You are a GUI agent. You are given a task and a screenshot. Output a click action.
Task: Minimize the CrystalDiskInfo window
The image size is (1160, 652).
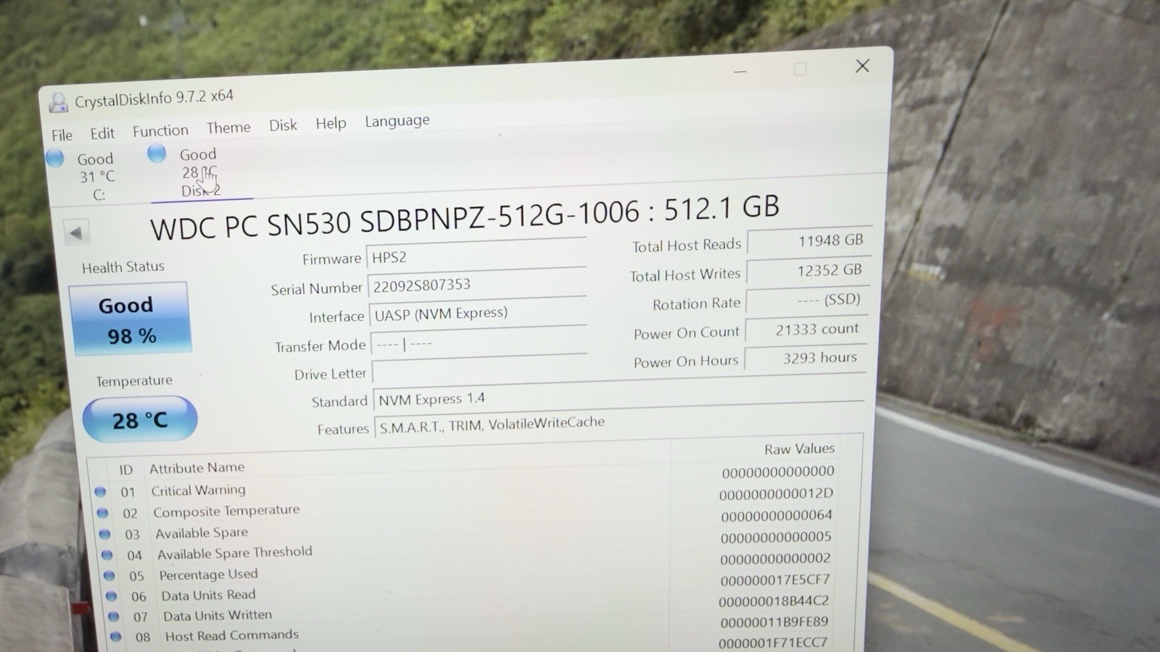click(739, 72)
